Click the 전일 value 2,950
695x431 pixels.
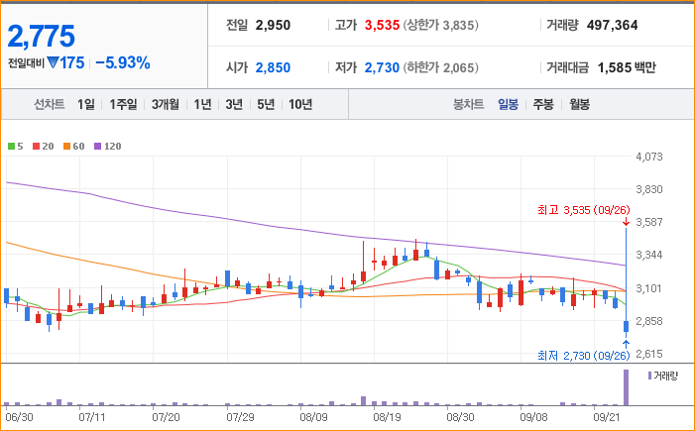(x=273, y=25)
